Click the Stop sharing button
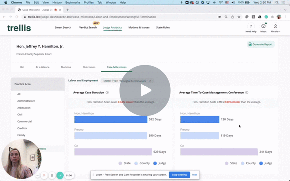This screenshot has width=290, height=181. coord(179,175)
